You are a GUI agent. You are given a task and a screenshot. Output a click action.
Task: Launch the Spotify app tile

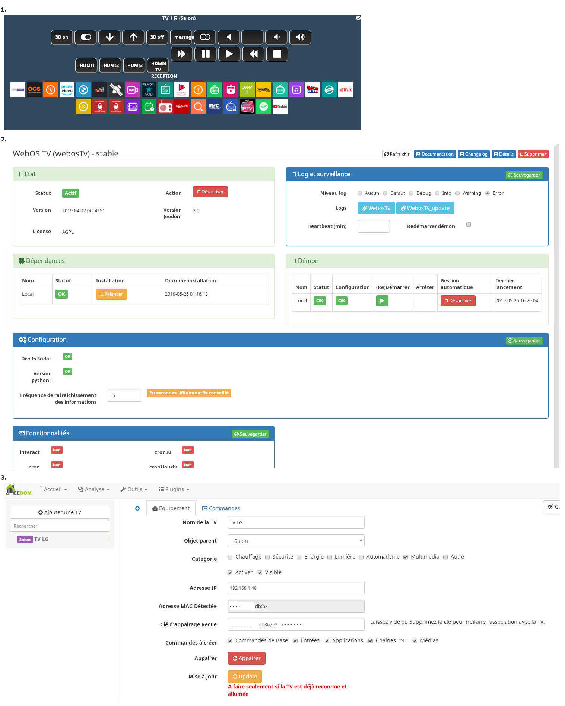pyautogui.click(x=264, y=106)
